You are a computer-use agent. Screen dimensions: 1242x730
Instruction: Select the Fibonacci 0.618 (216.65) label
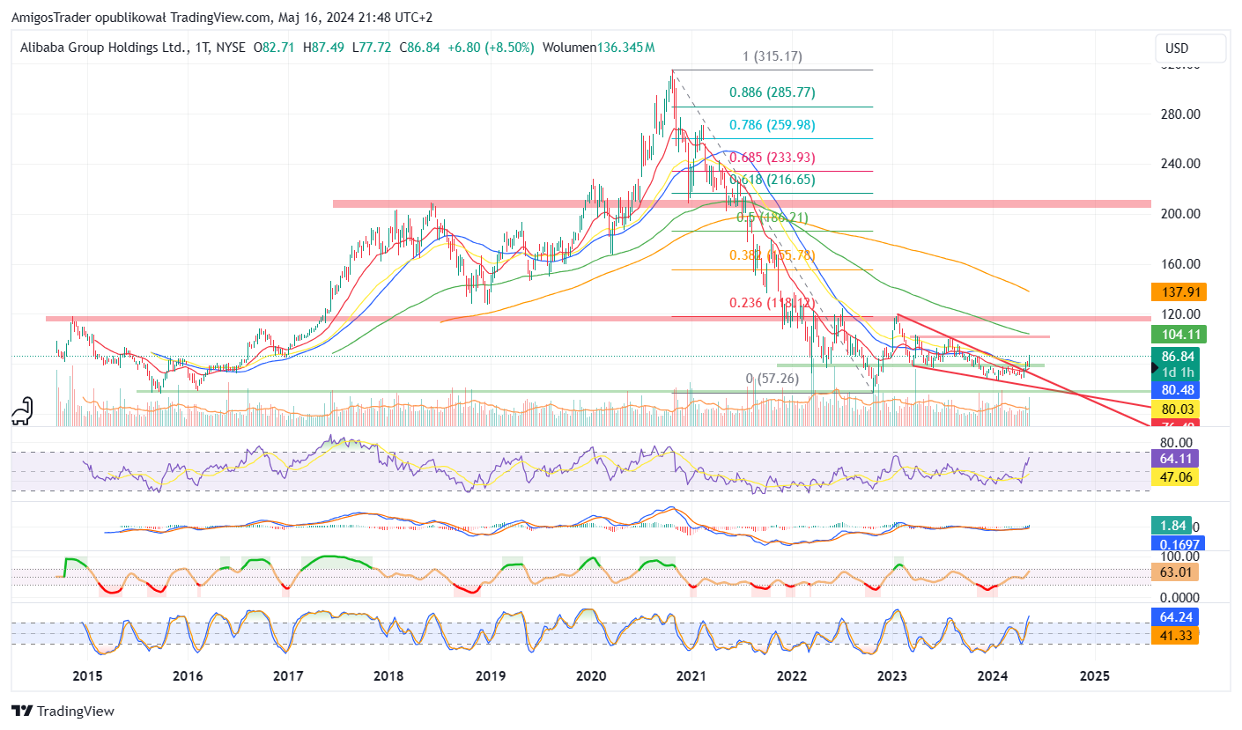772,180
